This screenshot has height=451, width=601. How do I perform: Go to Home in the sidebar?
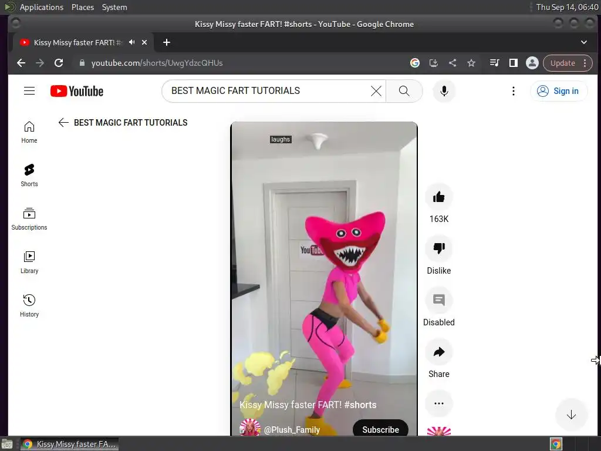coord(29,132)
